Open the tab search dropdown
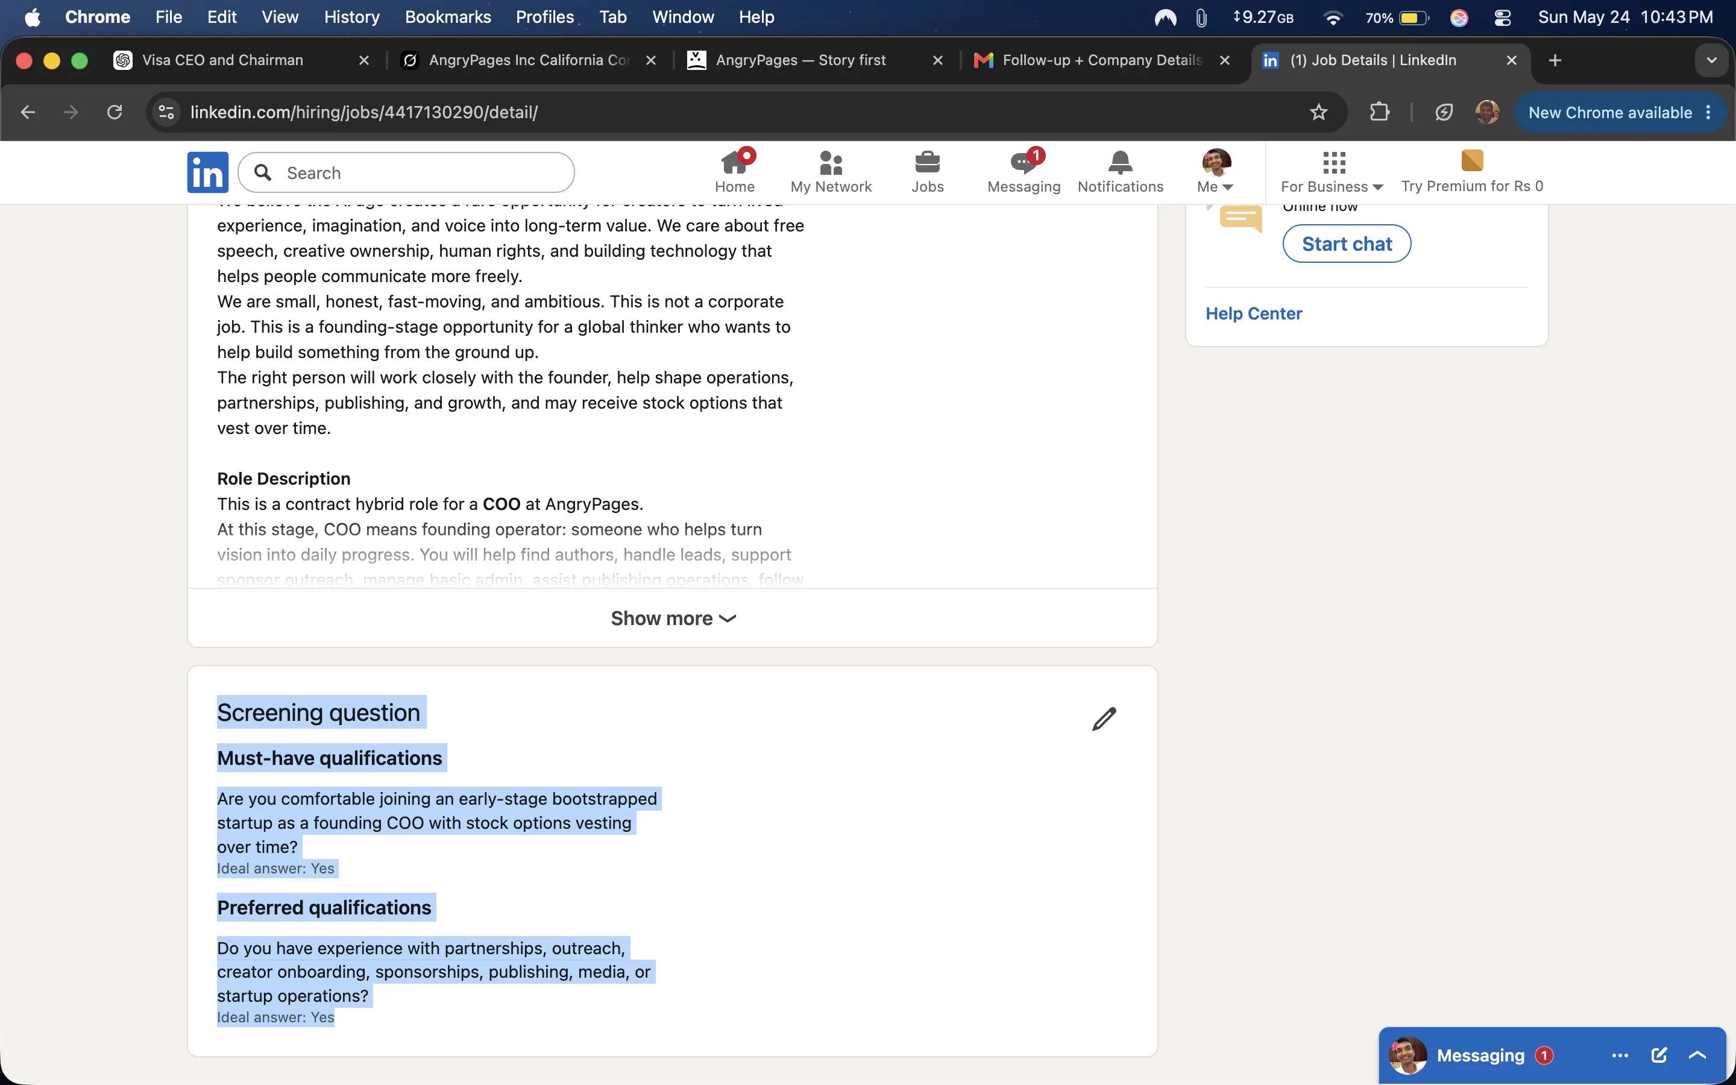The image size is (1736, 1085). (1712, 60)
